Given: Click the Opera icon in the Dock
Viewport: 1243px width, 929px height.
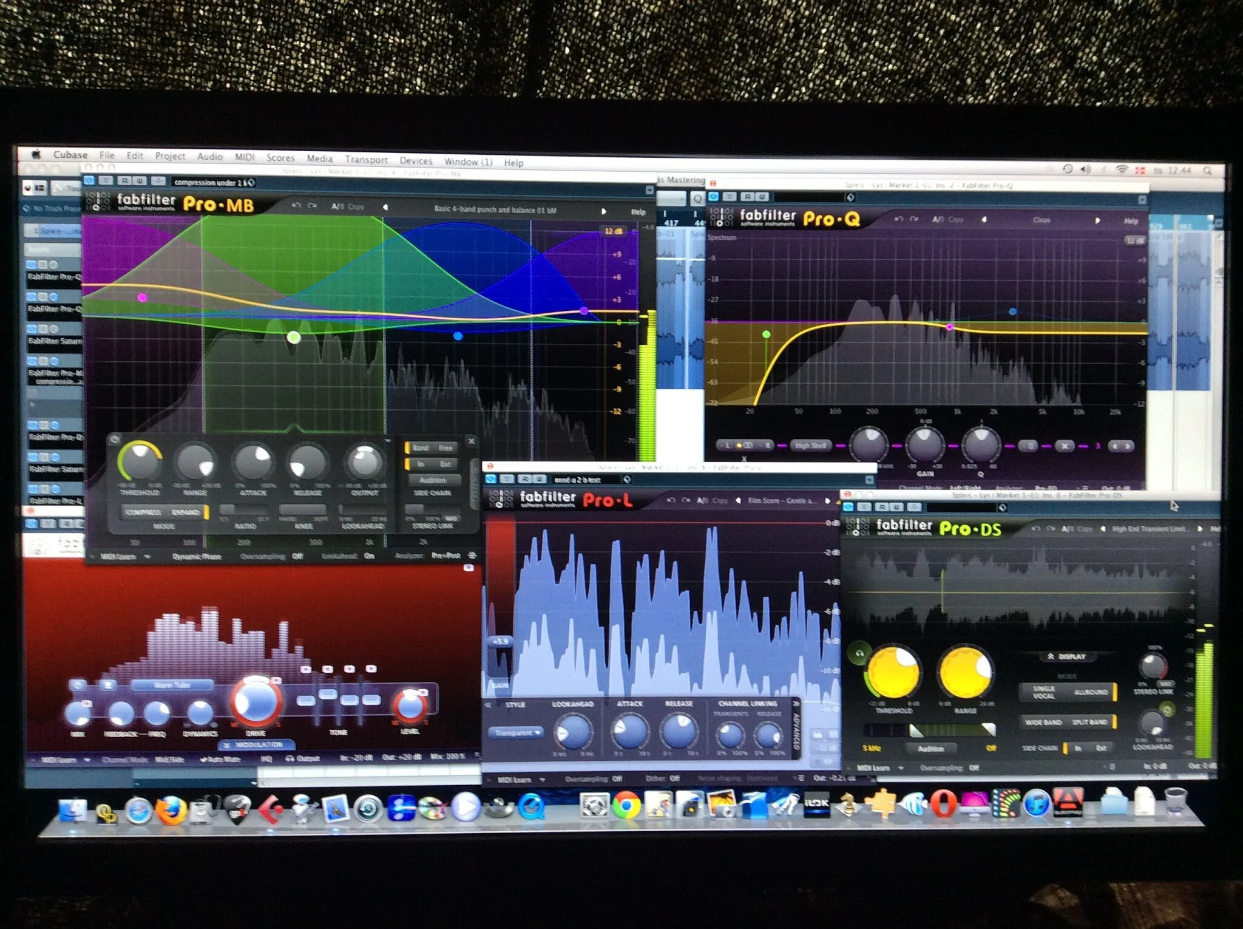Looking at the screenshot, I should click(x=943, y=804).
